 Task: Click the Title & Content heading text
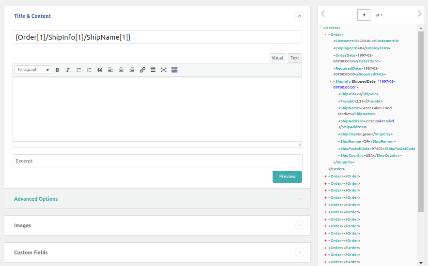(x=32, y=16)
